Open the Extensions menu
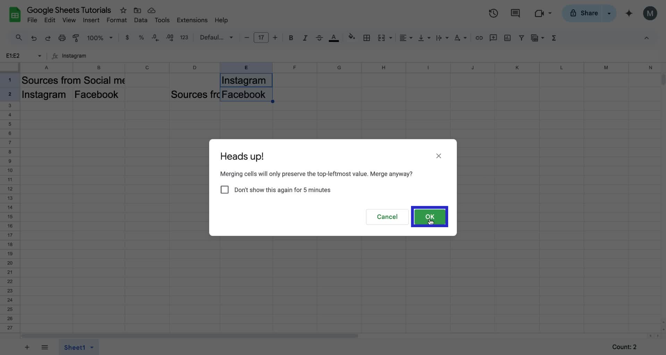The width and height of the screenshot is (666, 355). (x=192, y=20)
